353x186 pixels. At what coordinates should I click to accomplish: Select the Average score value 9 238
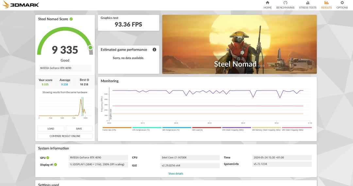(65, 84)
